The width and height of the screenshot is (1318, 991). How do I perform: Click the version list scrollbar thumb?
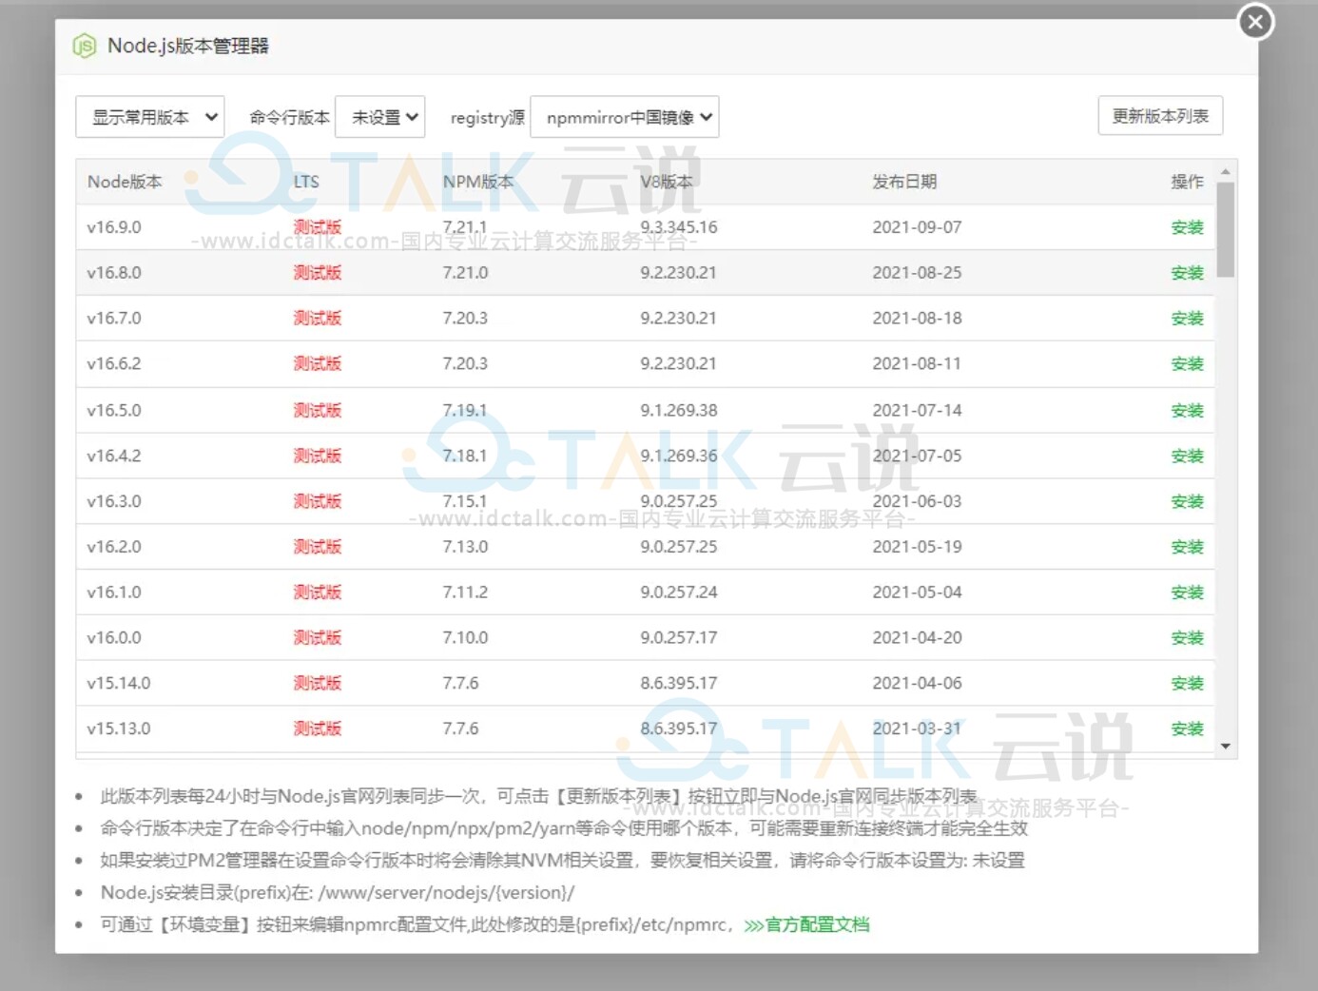[1226, 230]
